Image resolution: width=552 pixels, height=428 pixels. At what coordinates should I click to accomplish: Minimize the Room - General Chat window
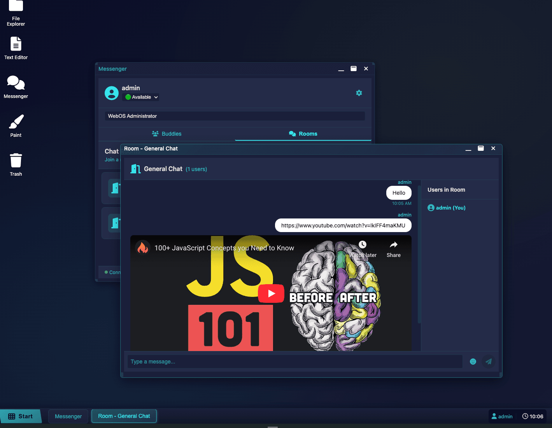(x=468, y=149)
